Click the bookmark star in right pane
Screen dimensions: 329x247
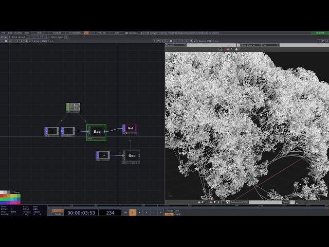(187, 41)
